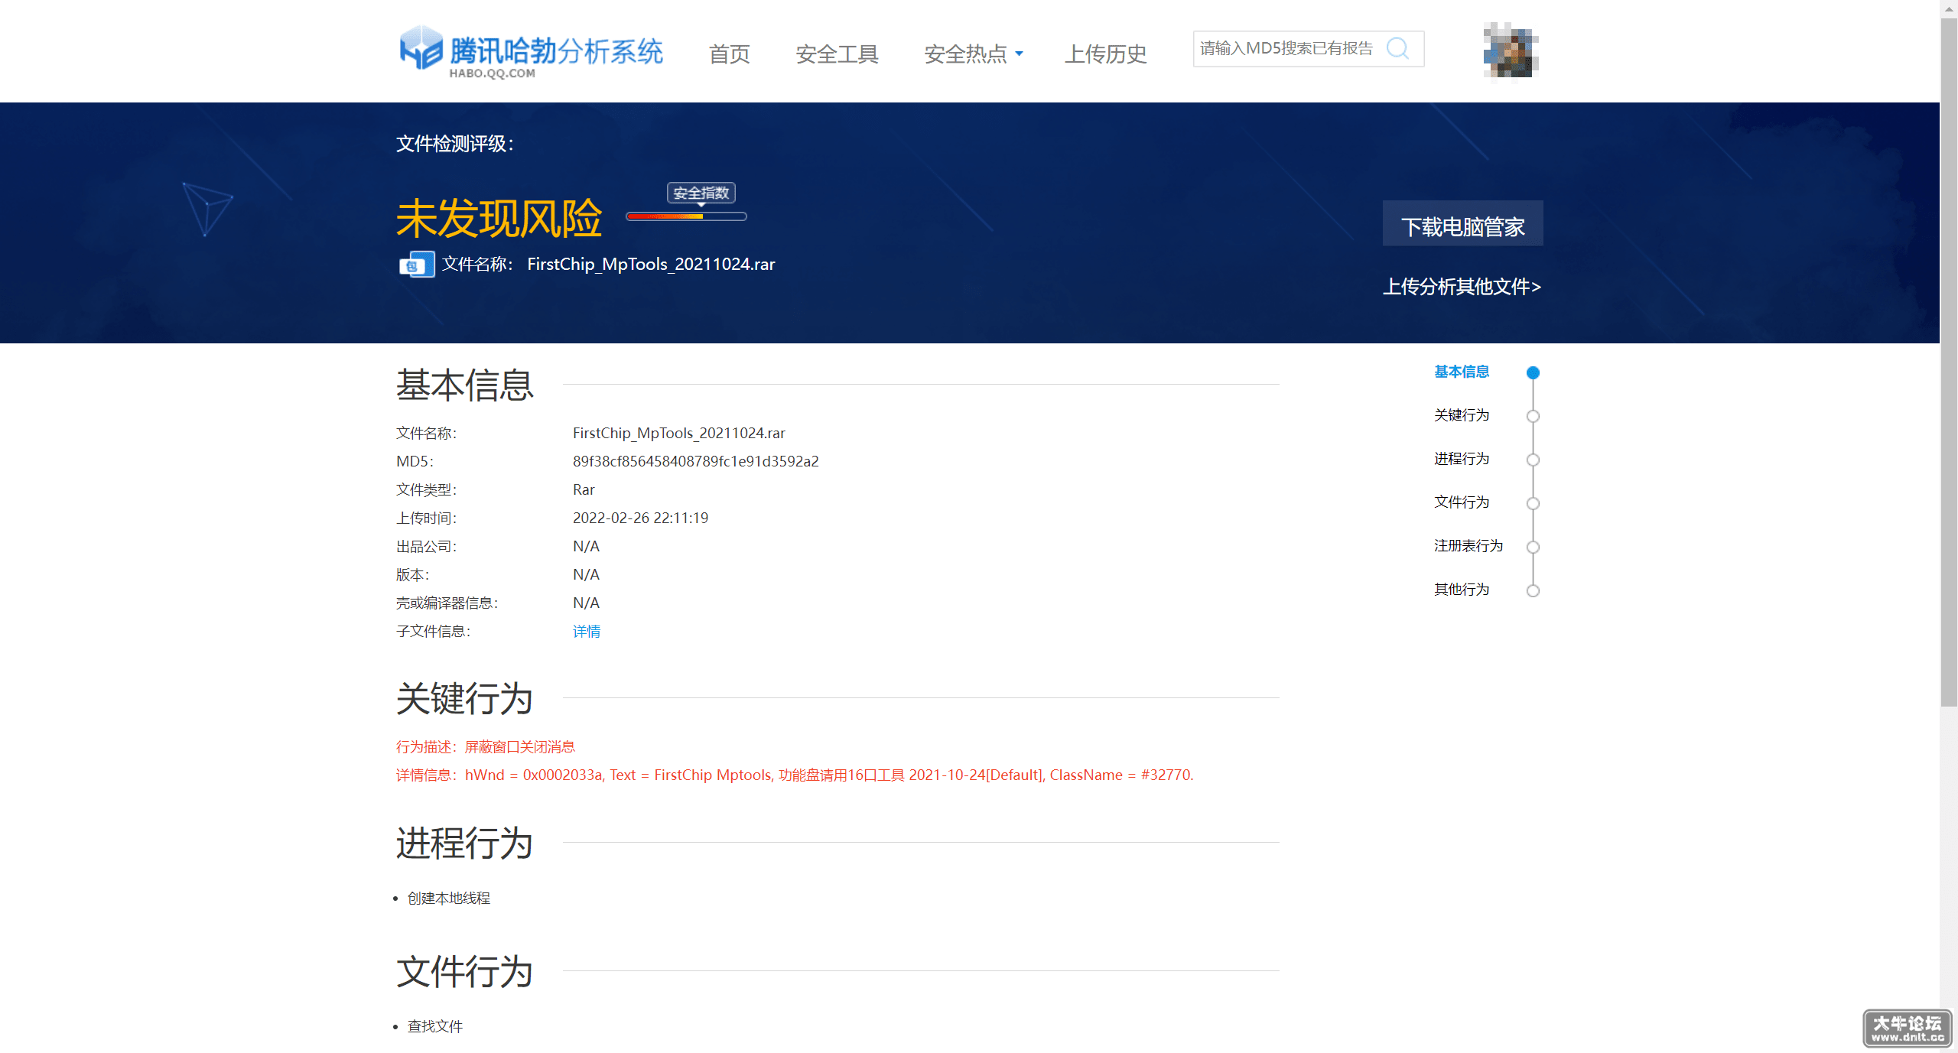This screenshot has width=1958, height=1053.
Task: Open 上传历史 page
Action: click(1105, 54)
